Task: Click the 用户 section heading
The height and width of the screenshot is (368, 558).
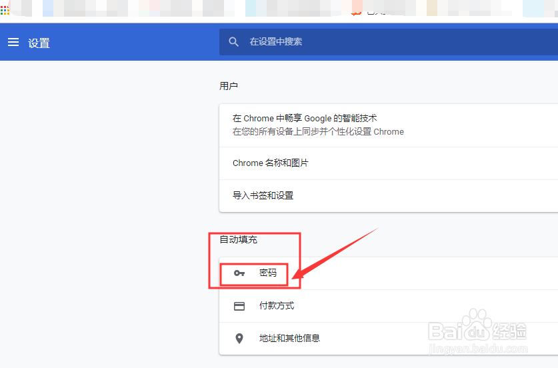Action: click(x=229, y=86)
